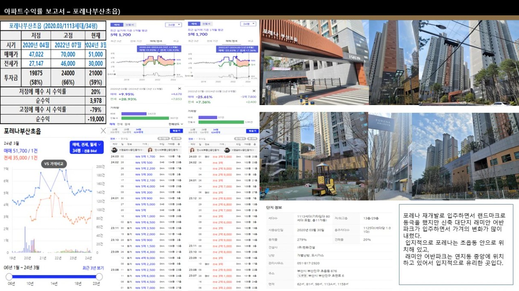The image size is (519, 291).
Task: Select 전월세 tab atop the right panel
Action: tap(207, 24)
